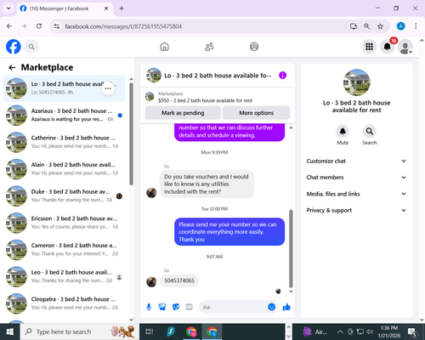The image size is (425, 340).
Task: Open Task View on taskbar
Action: click(150, 331)
